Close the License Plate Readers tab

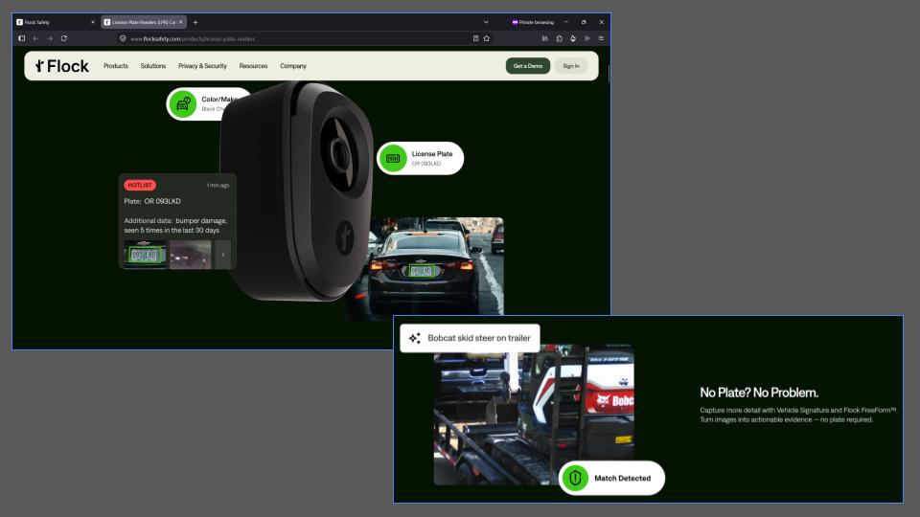[x=181, y=22]
